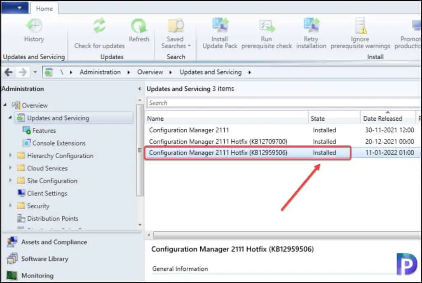Collapse the Administration navigation pane

click(139, 89)
